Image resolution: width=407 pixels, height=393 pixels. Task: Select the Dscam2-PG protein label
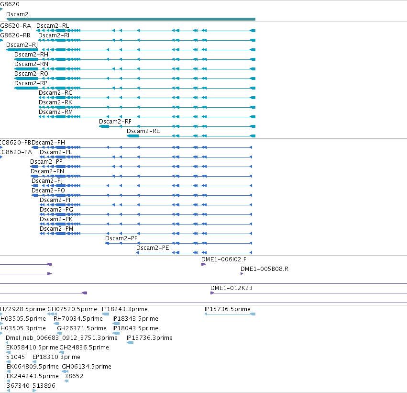pyautogui.click(x=56, y=210)
